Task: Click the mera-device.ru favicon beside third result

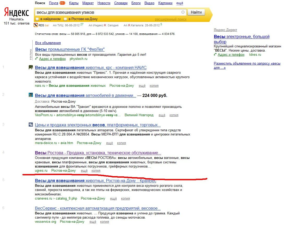Action: tap(31, 125)
